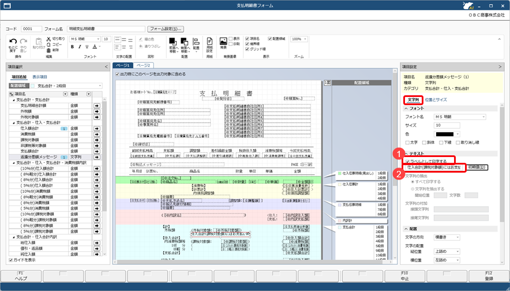510x291 pixels.
Task: Toggle underline formatting in ribbon
Action: 87,47
